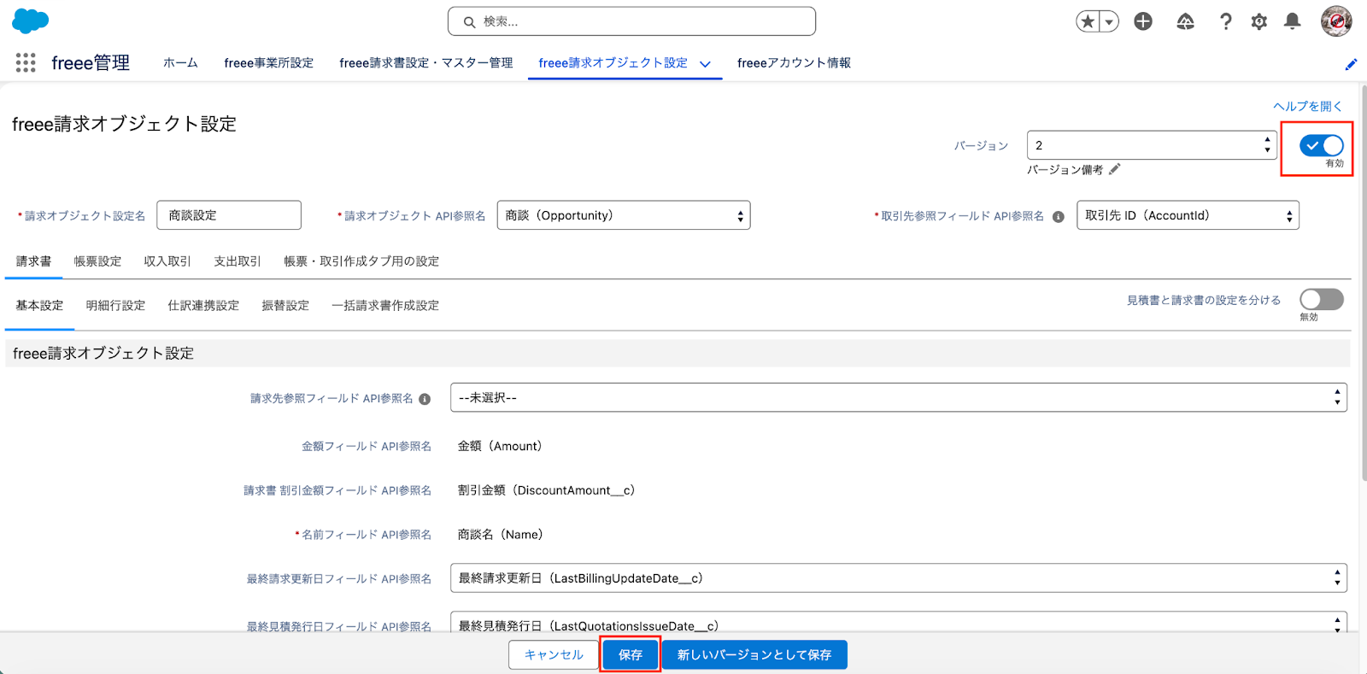Image resolution: width=1367 pixels, height=674 pixels.
Task: Open the 帳票・取引作成タブ用の設定 tab
Action: point(361,261)
